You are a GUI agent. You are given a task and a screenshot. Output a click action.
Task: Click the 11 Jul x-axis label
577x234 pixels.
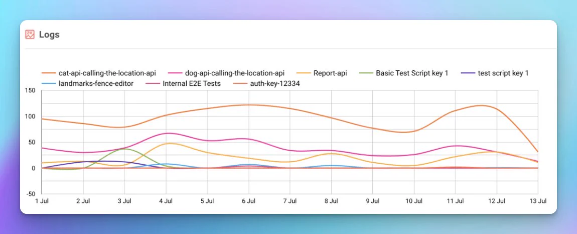[x=455, y=201]
